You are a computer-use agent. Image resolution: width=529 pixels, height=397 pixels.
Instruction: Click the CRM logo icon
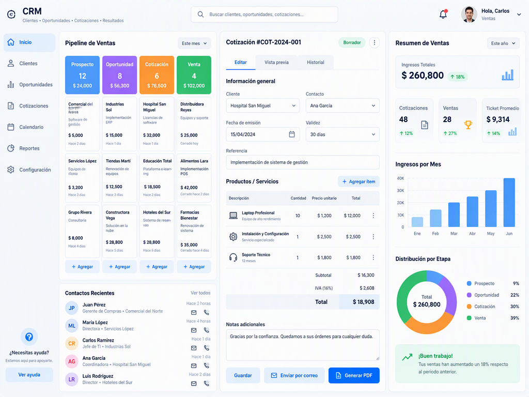point(11,14)
